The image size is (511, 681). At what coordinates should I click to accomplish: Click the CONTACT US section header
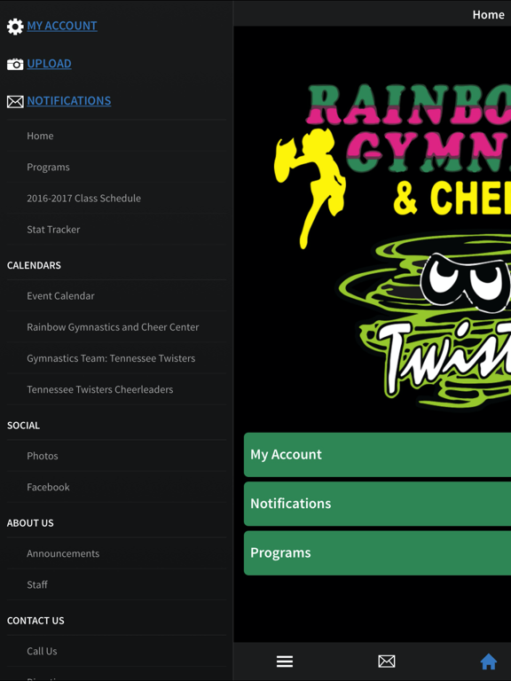pos(35,621)
